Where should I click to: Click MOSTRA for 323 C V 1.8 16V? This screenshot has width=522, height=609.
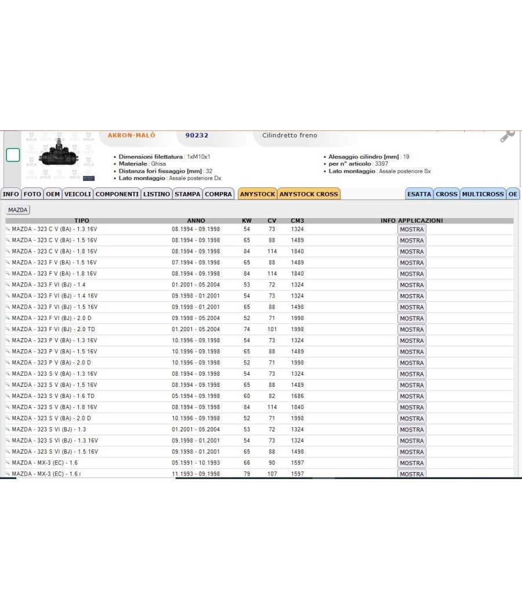pos(412,252)
